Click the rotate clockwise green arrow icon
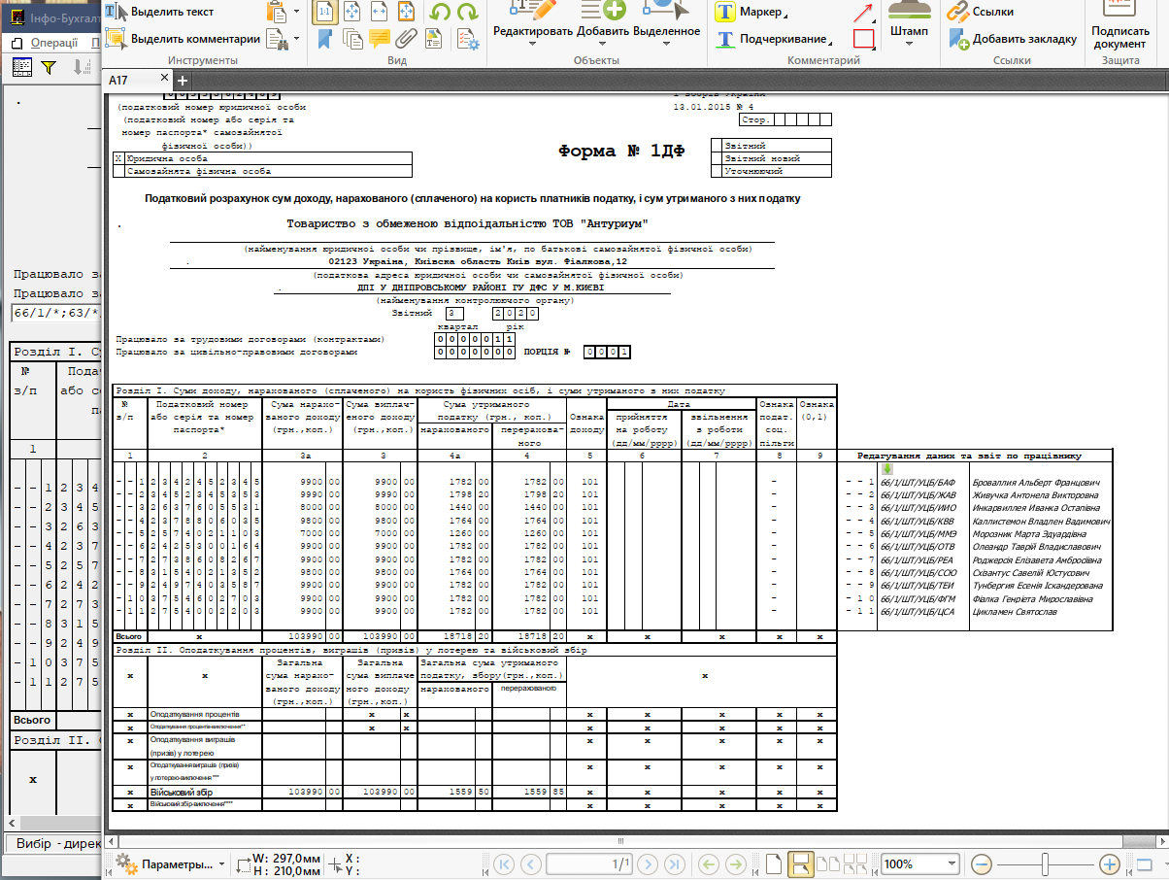 click(468, 13)
